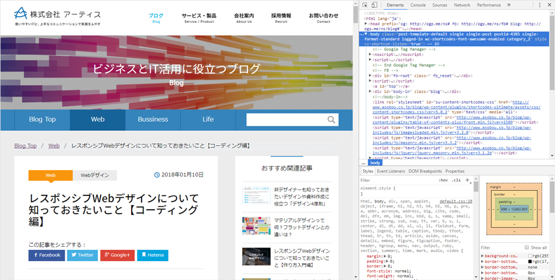Expand the div id fb-root node

[x=371, y=76]
